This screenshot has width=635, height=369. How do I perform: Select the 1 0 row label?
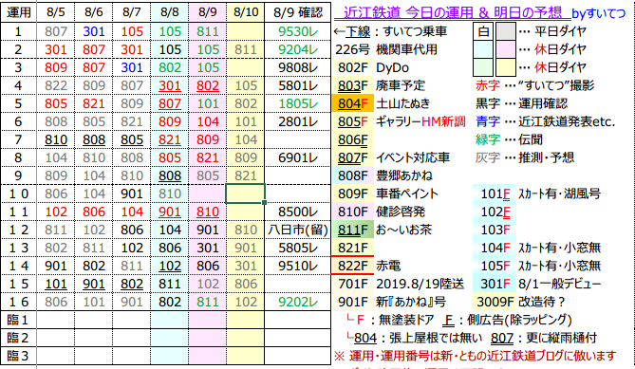tap(19, 194)
